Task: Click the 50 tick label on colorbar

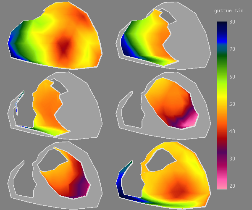Action: click(232, 104)
